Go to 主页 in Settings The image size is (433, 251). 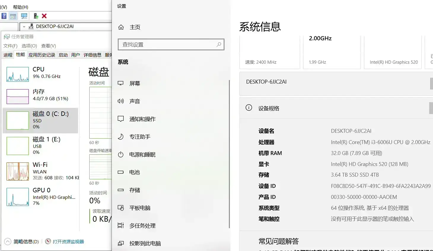pos(130,27)
